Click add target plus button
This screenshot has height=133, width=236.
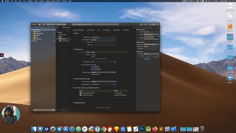[57, 110]
